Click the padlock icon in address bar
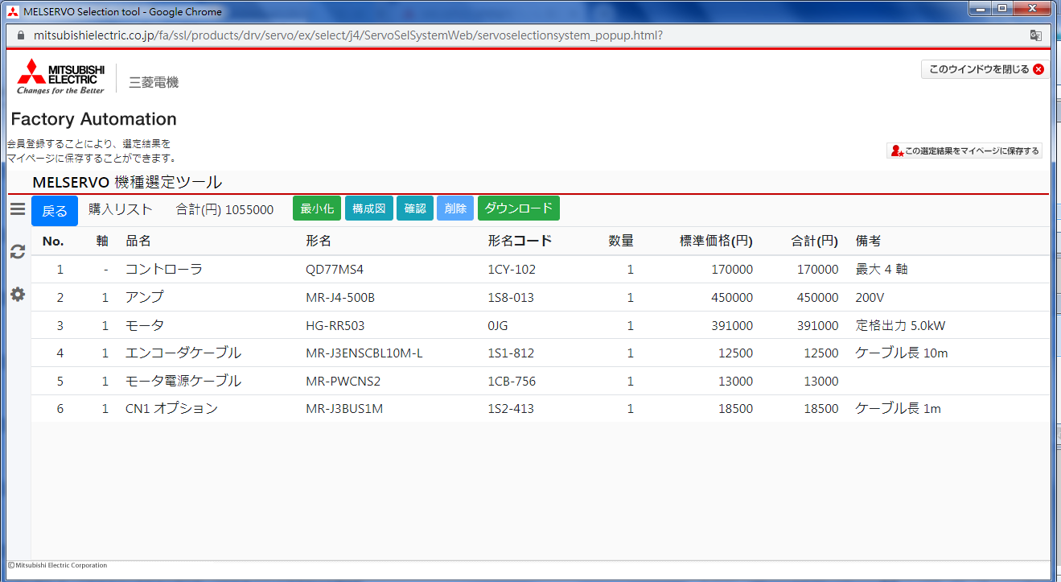 [x=21, y=36]
